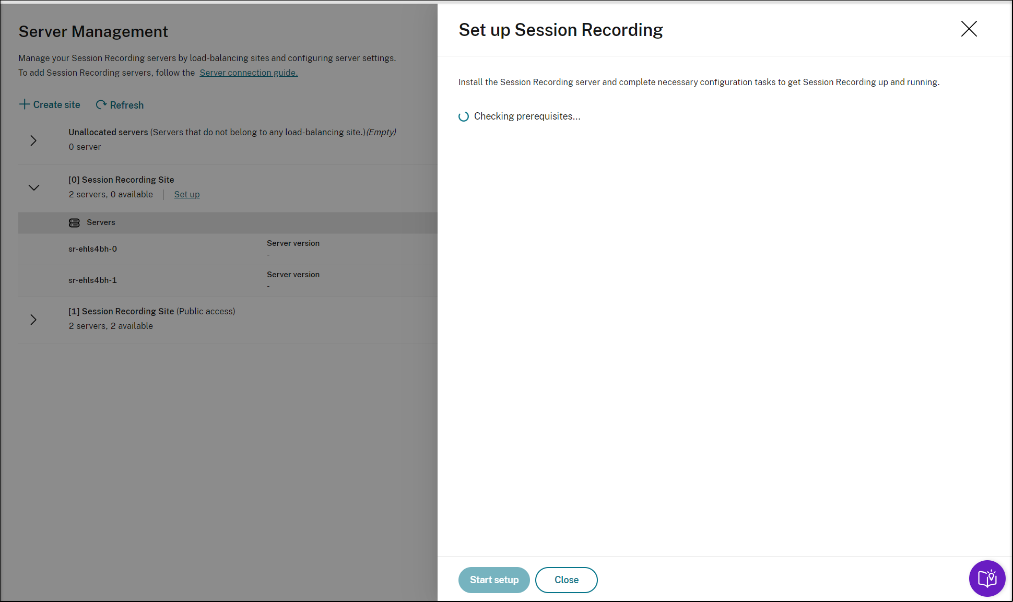
Task: Expand the [1] Session Recording Site
Action: pos(33,320)
